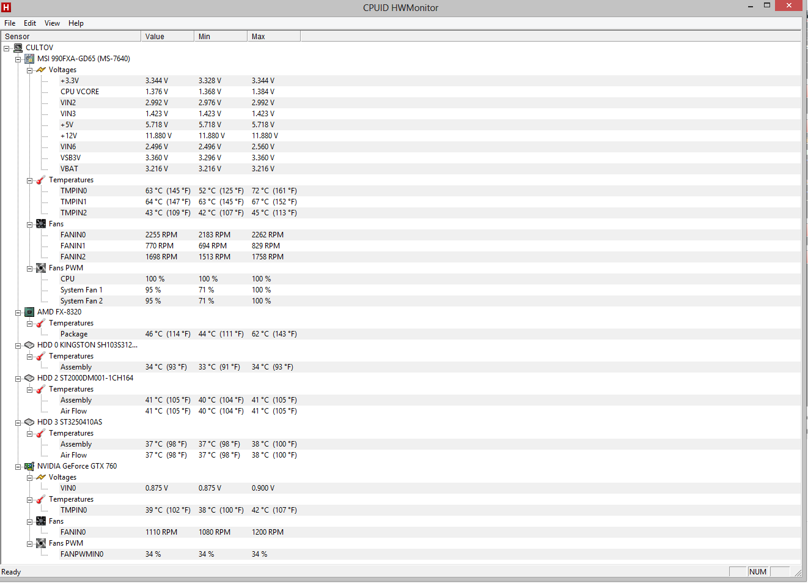Screen dimensions: 808x583
Task: Select the CPU VCORE voltage row
Action: [401, 92]
